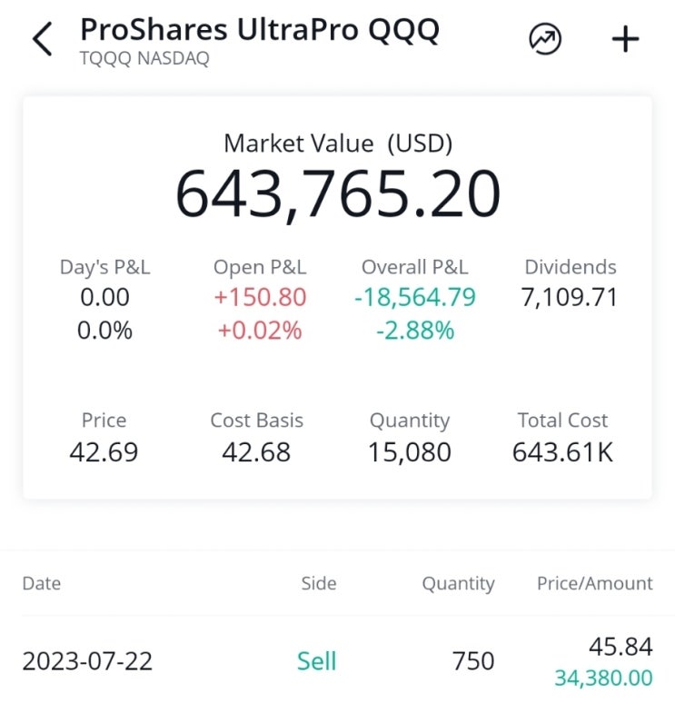Viewport: 675px width, 703px height.
Task: Sort by Quantity column in transactions
Action: 458,583
